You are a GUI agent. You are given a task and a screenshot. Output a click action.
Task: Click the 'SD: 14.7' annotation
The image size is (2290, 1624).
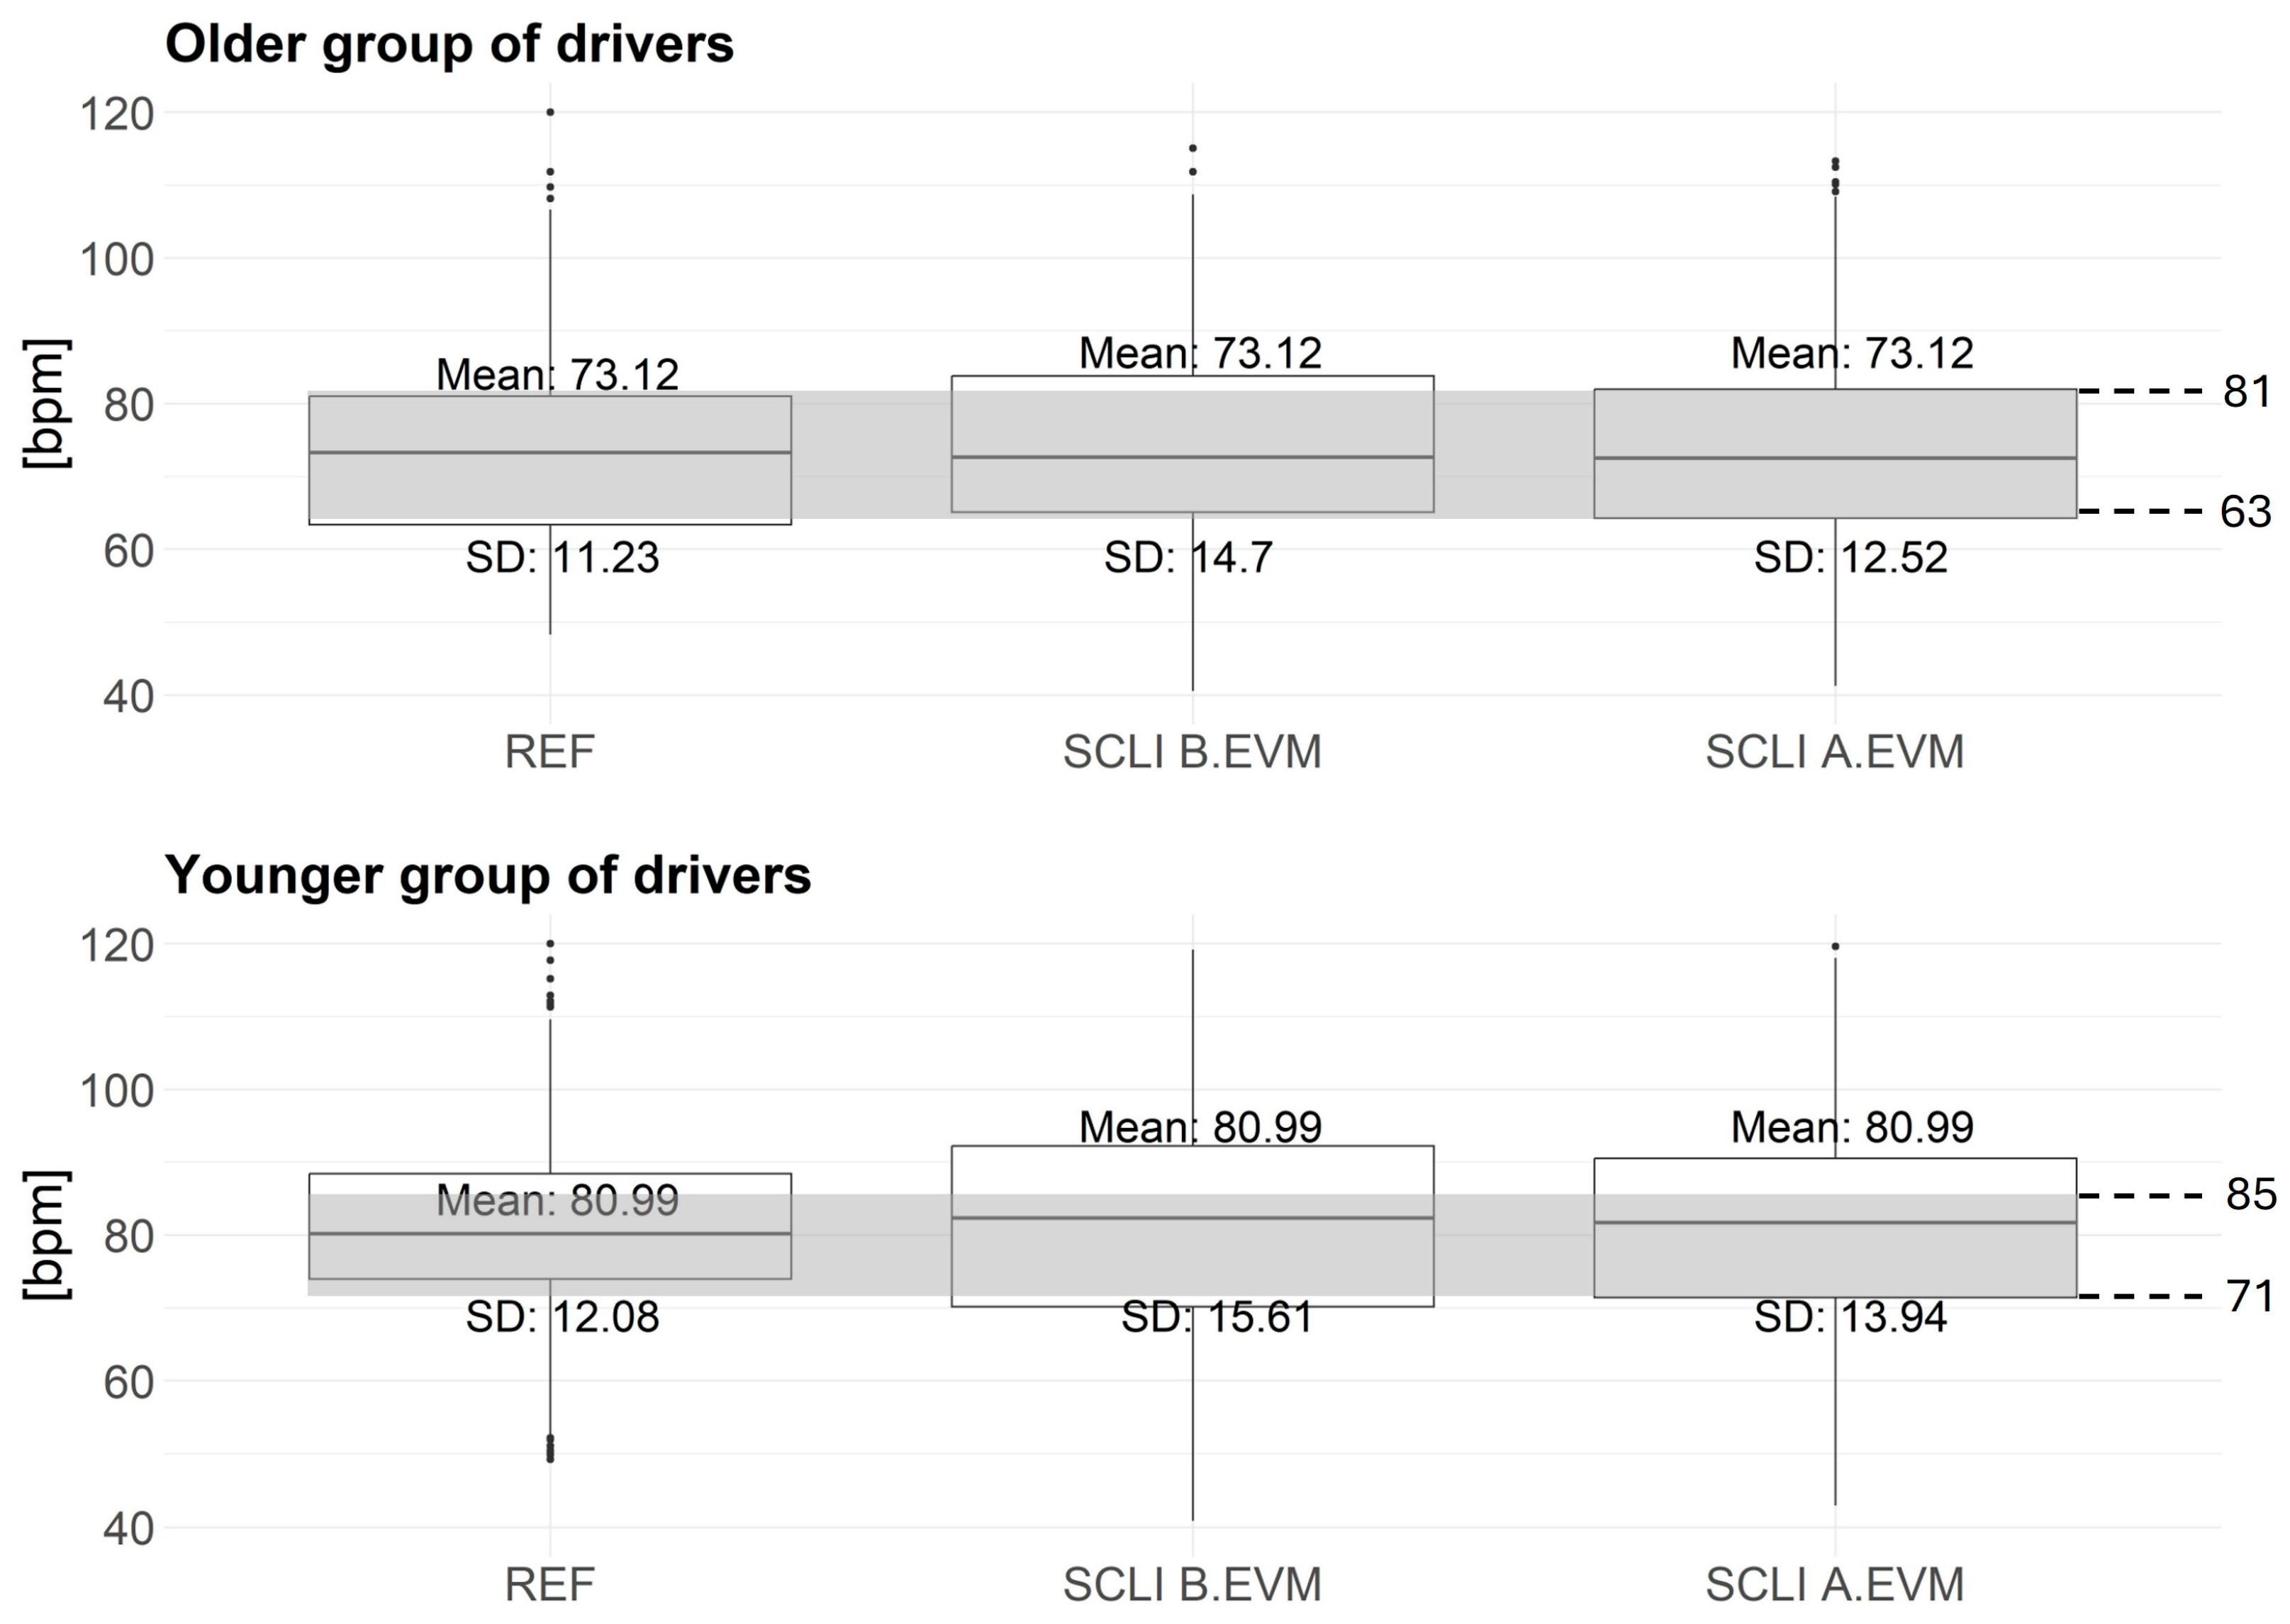[1188, 558]
